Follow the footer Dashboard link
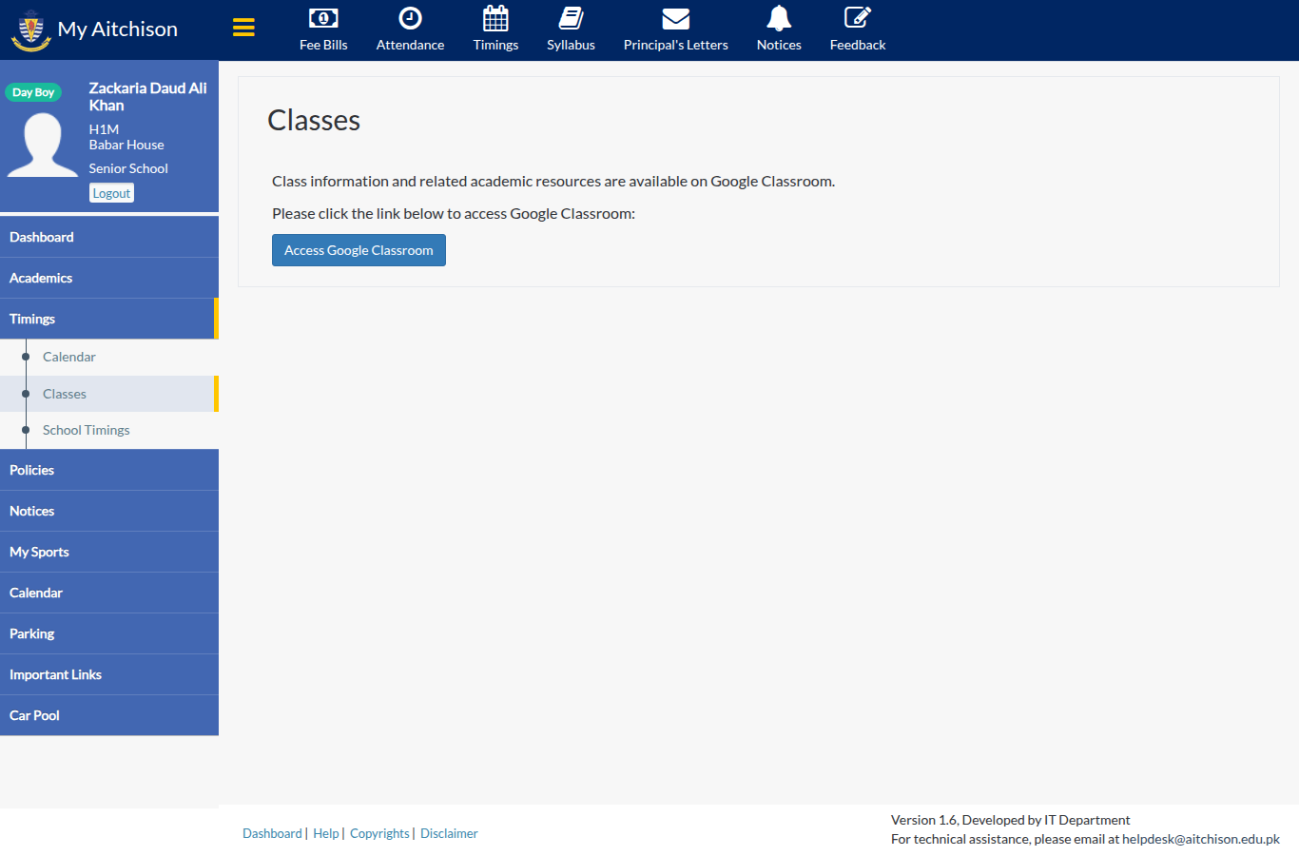Screen dimensions: 1299x856 272,833
